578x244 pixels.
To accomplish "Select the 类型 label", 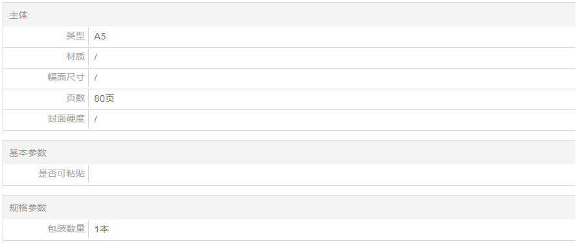I will click(x=75, y=36).
